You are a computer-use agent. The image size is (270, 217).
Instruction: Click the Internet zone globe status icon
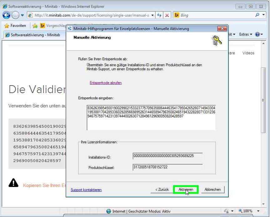point(109,211)
